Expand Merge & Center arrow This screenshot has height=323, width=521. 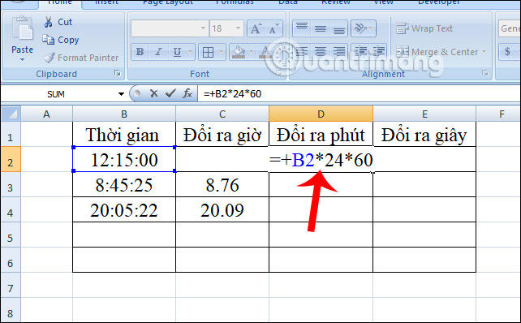point(484,52)
